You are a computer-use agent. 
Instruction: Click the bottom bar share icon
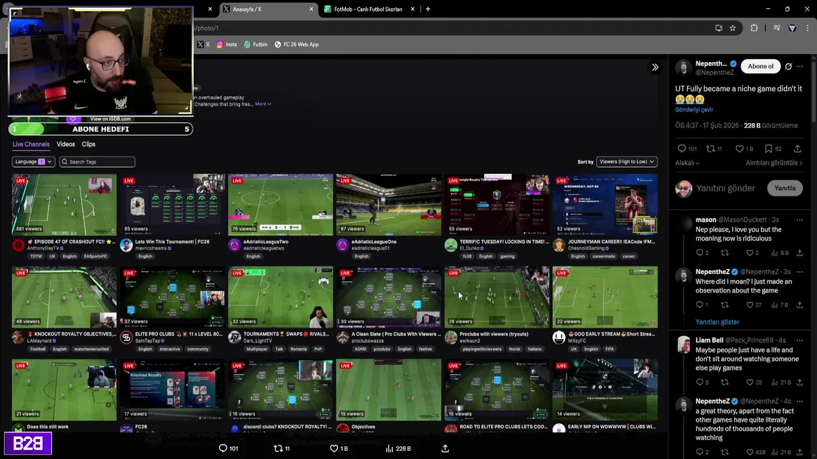(x=445, y=449)
